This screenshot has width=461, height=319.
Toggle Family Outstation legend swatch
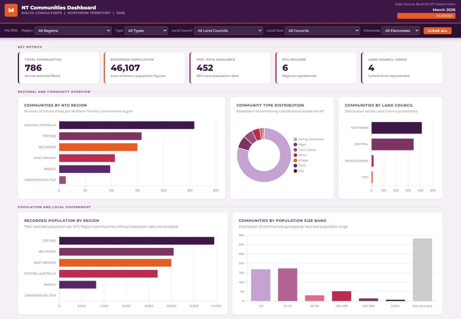[295, 139]
